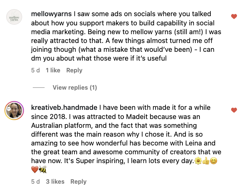Viewport: 244px width, 191px height.
Task: Reply to the kreativeb.handmade comment
Action: 78,181
